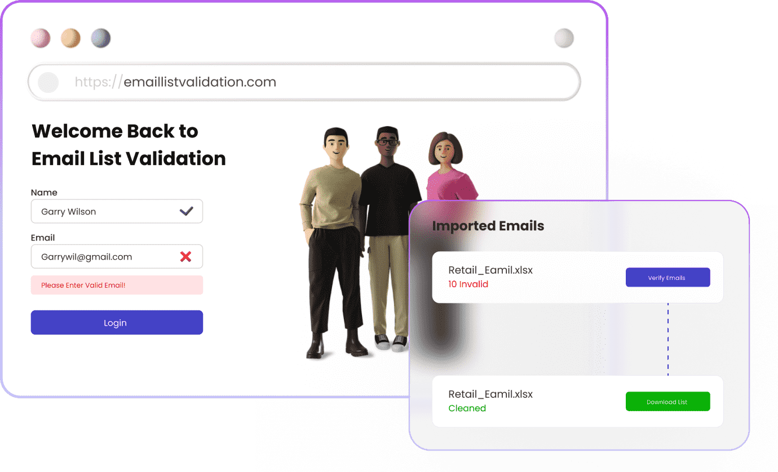Click the Verify Emails button
778x472 pixels.
(668, 278)
